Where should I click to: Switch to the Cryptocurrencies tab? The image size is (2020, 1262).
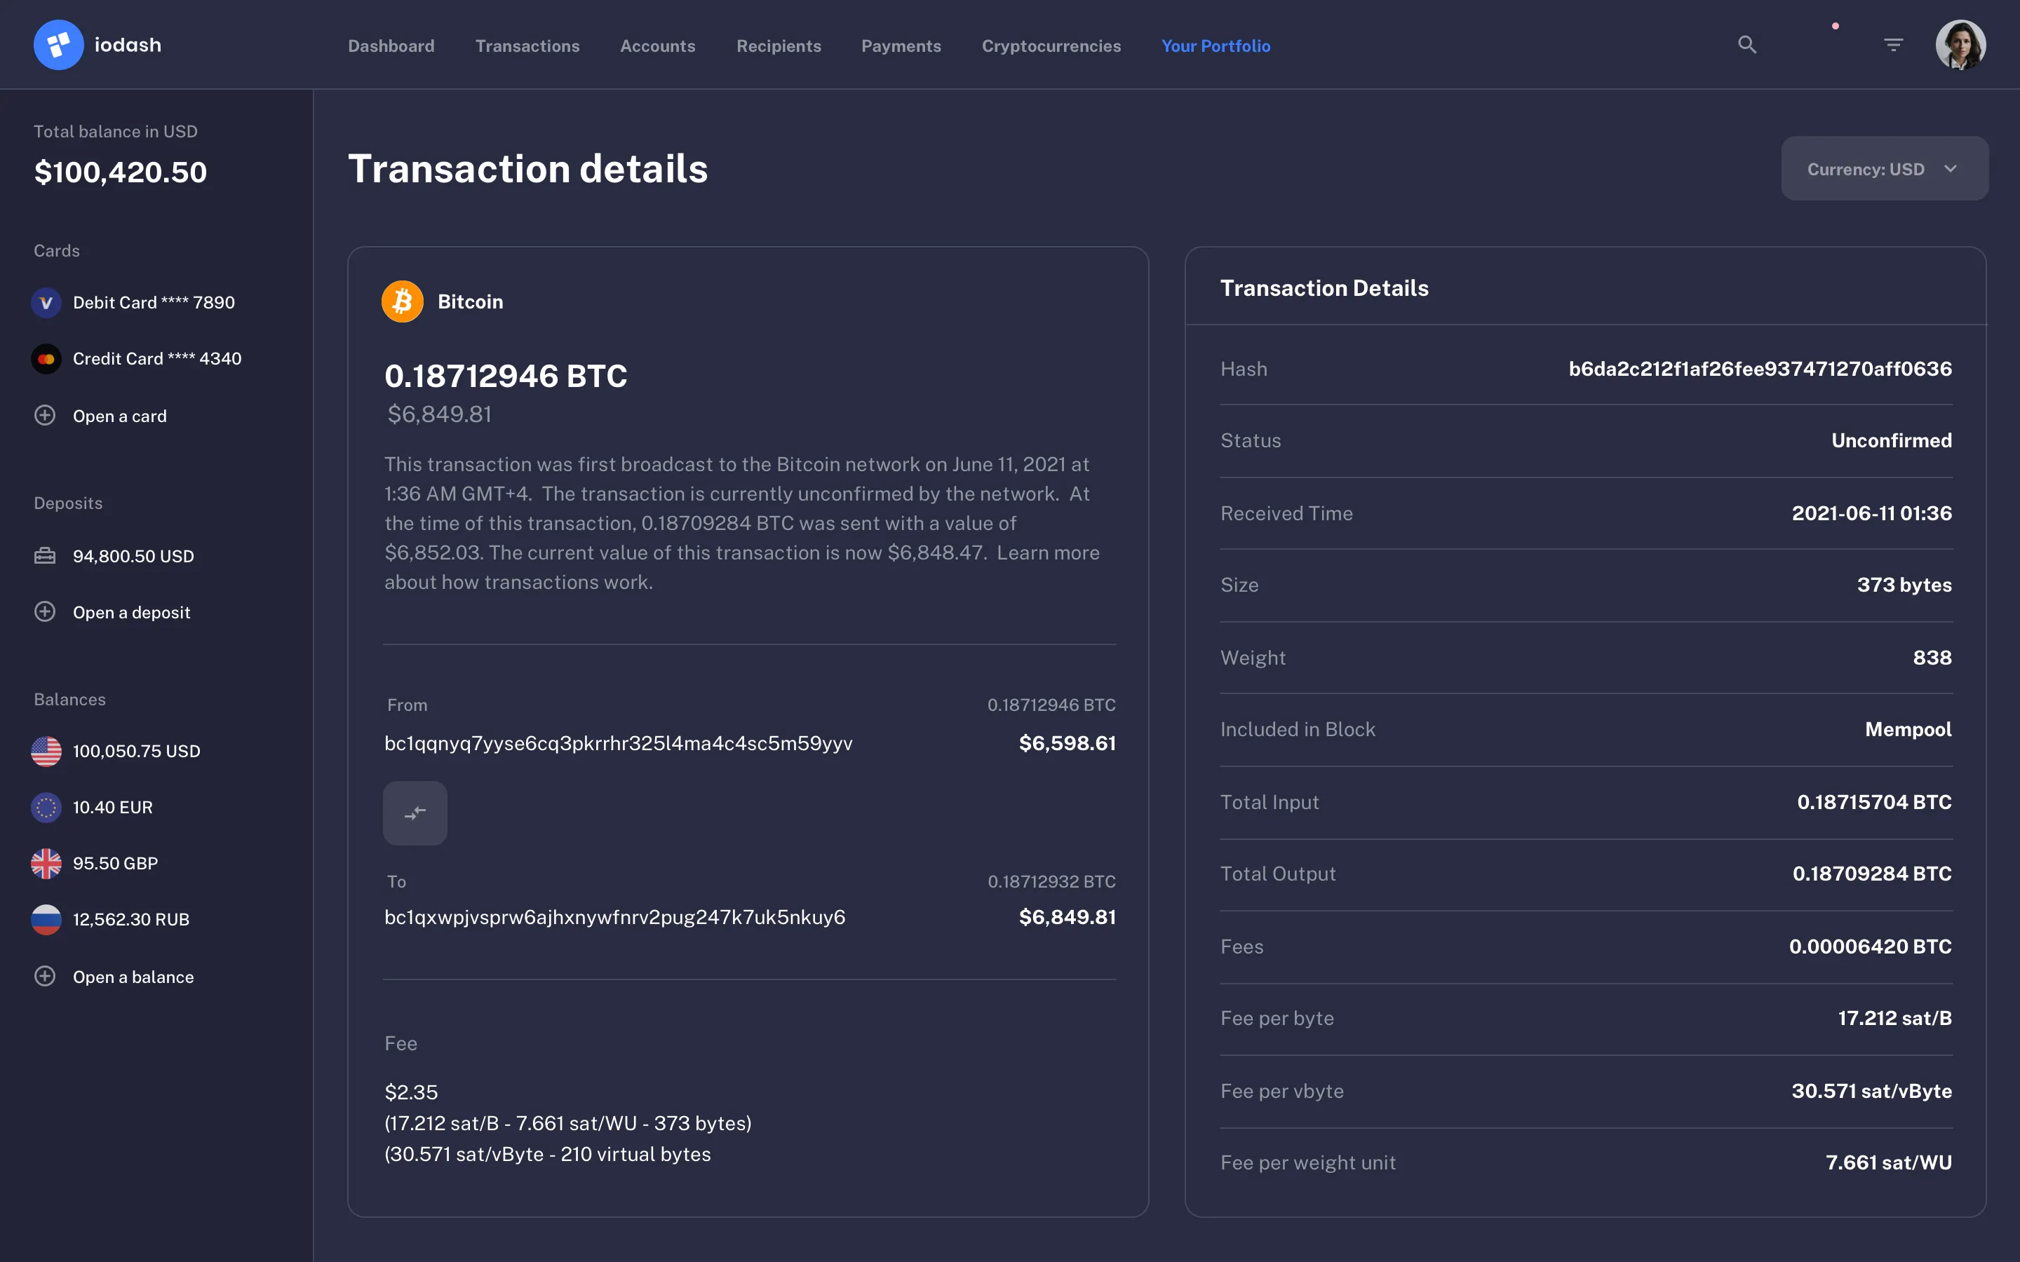coord(1051,46)
